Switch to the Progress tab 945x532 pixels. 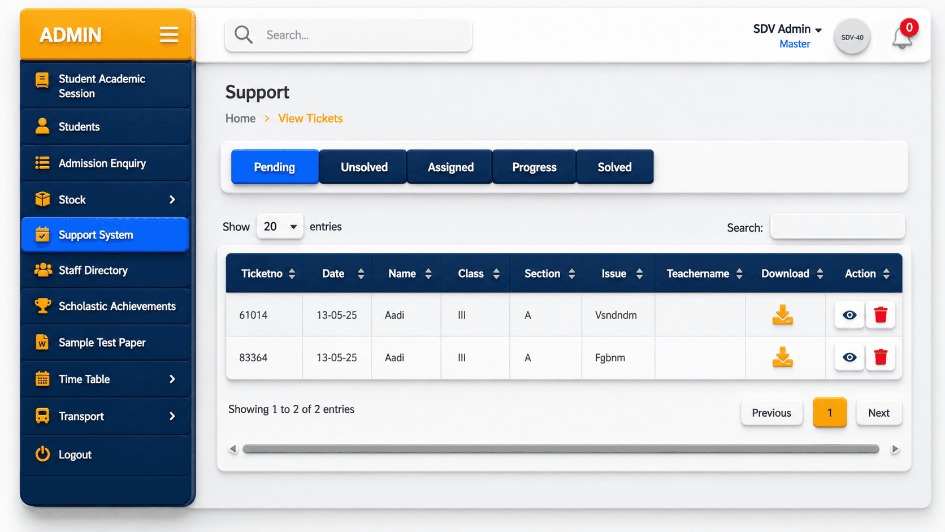[534, 167]
